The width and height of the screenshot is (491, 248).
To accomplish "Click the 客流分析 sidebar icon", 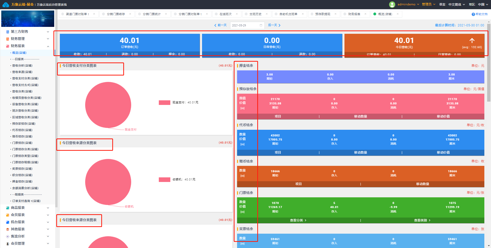I will (x=8, y=236).
